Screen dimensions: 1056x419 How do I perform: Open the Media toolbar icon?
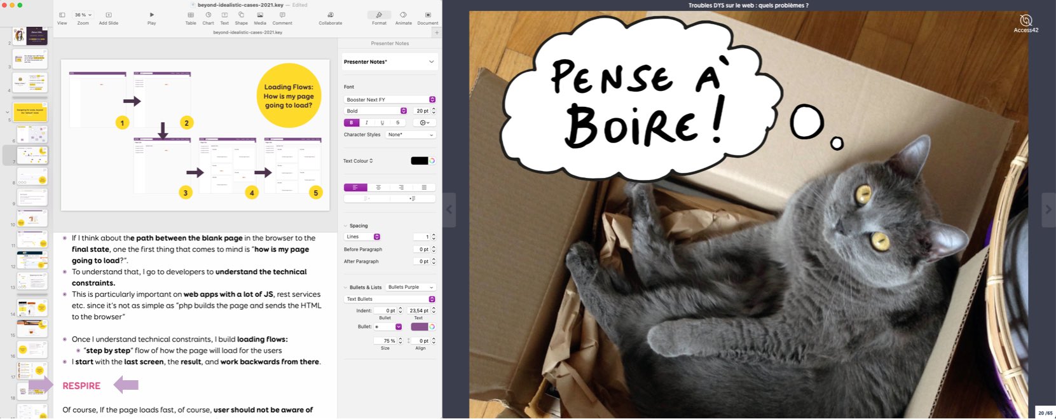click(x=260, y=15)
